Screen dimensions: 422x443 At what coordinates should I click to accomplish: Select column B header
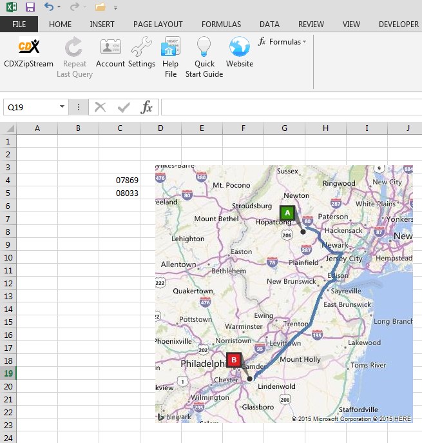(78, 128)
